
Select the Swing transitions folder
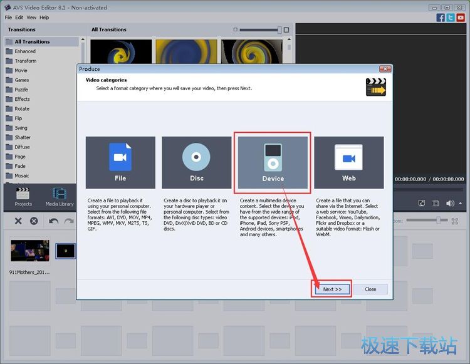point(21,128)
